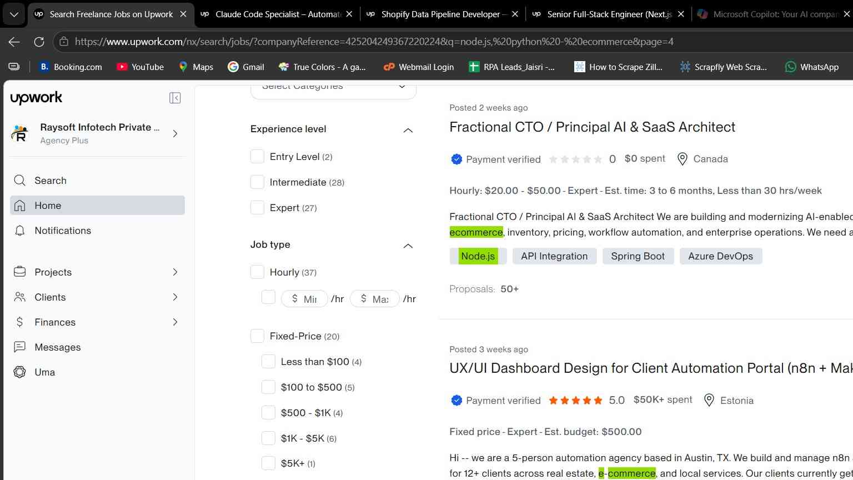Collapse the Experience level section

coord(408,130)
